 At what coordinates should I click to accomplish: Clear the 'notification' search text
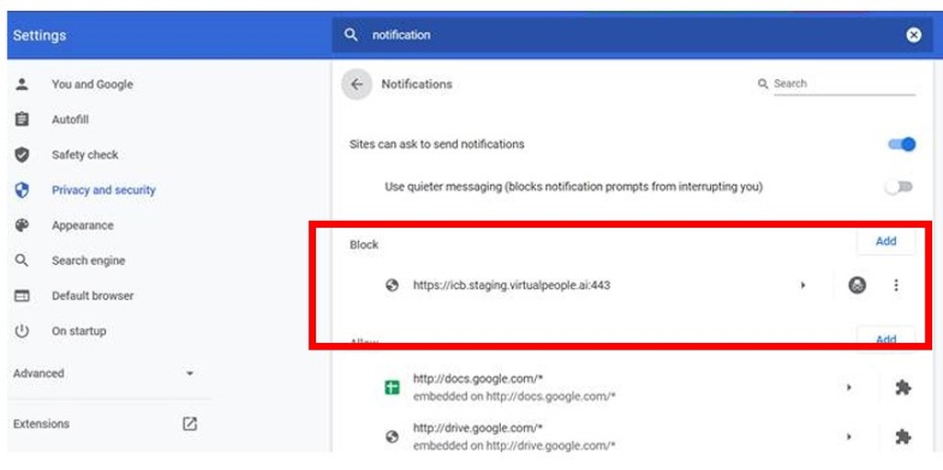(914, 35)
